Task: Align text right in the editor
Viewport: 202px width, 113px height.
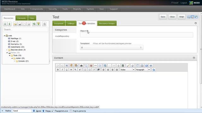Action: point(112,70)
